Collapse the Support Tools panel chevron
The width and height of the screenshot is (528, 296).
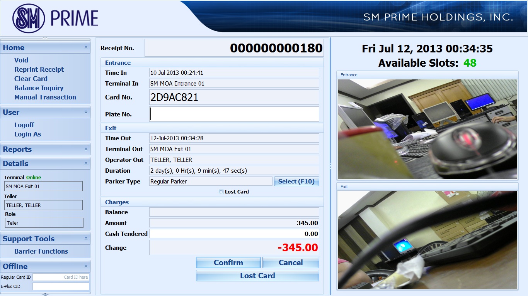pyautogui.click(x=86, y=239)
